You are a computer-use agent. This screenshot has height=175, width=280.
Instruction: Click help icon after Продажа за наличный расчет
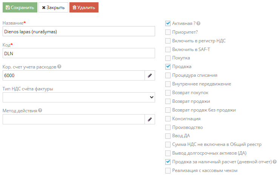[275, 162]
